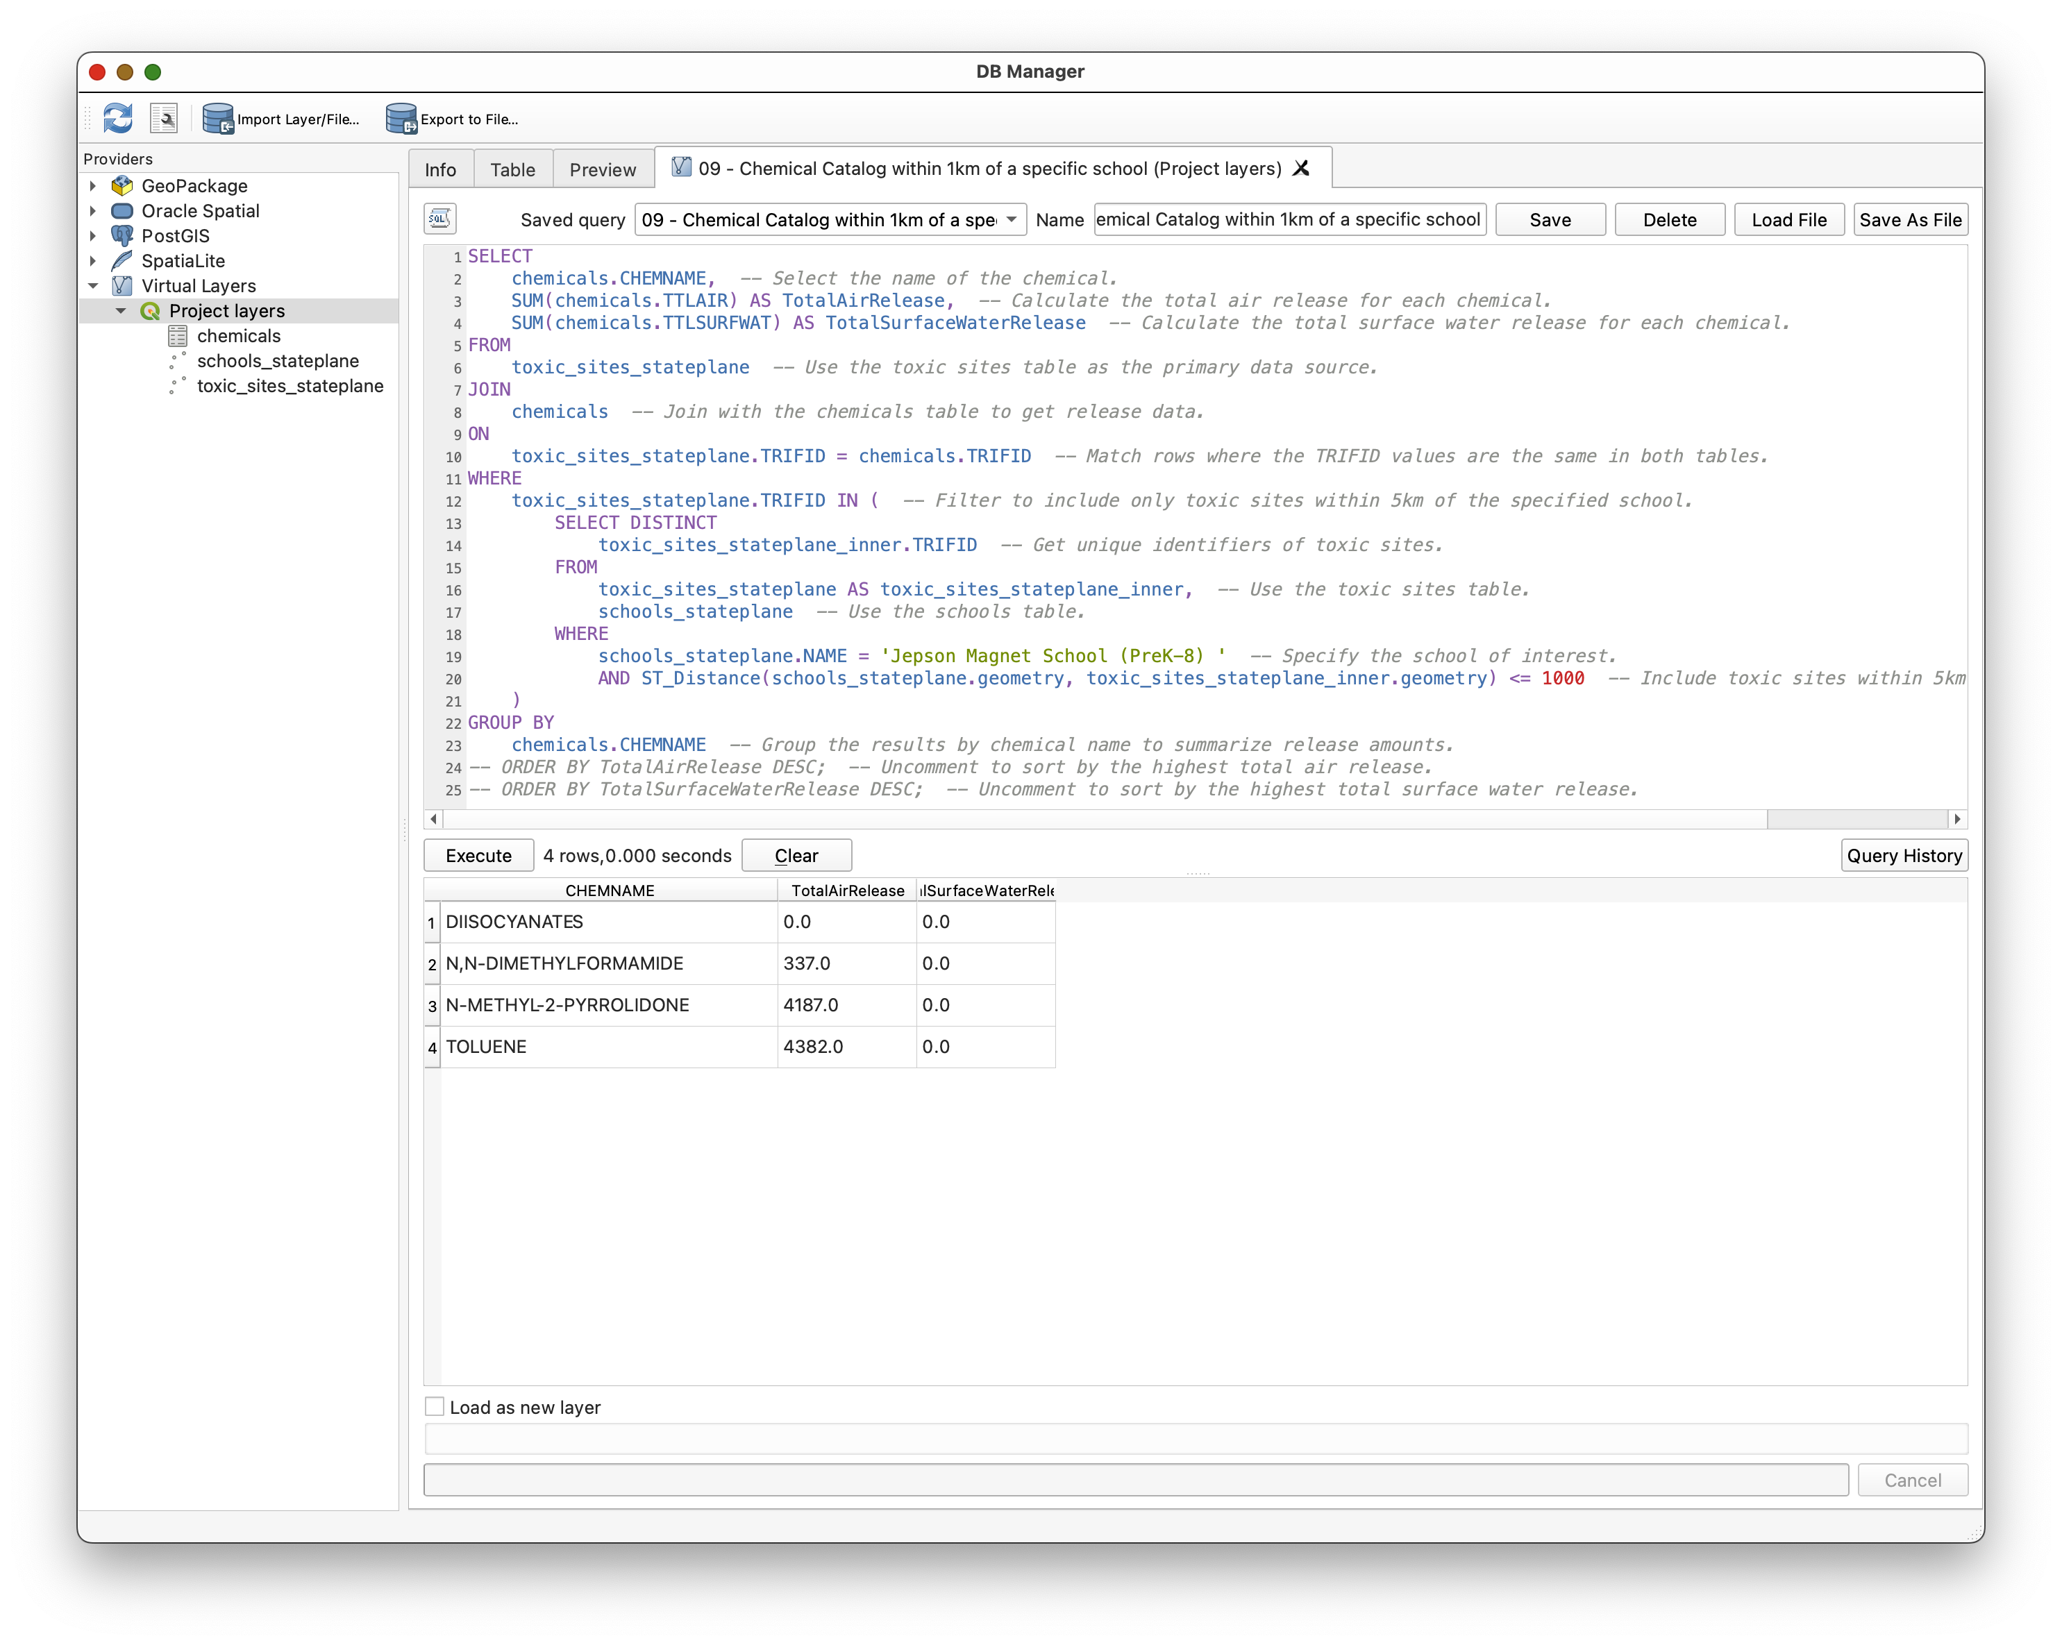Click the horizontal scrollbar right arrow
The image size is (2062, 1645).
(x=1956, y=818)
